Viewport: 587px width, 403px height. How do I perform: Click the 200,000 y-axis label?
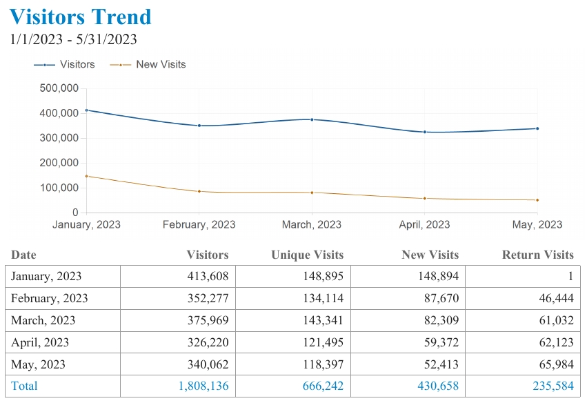(59, 163)
